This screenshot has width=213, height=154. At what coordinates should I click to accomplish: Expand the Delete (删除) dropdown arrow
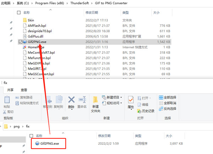point(72,109)
